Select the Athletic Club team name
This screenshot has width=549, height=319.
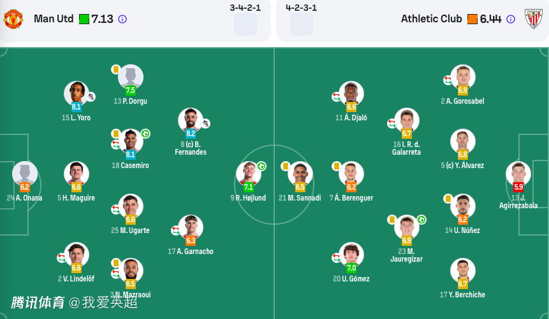[432, 19]
